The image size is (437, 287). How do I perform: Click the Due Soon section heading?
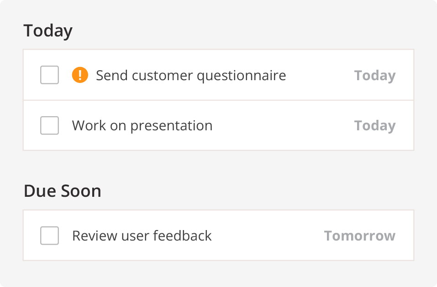coord(62,191)
